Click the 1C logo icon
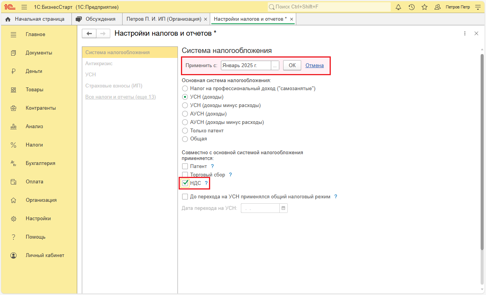 click(x=10, y=7)
